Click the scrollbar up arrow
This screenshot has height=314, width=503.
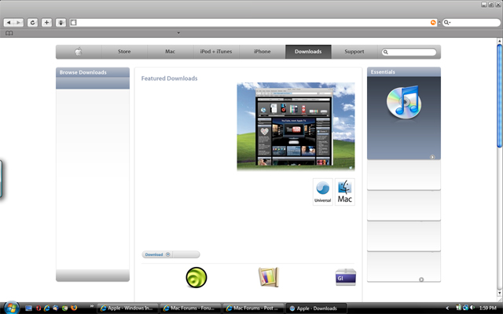click(x=499, y=41)
